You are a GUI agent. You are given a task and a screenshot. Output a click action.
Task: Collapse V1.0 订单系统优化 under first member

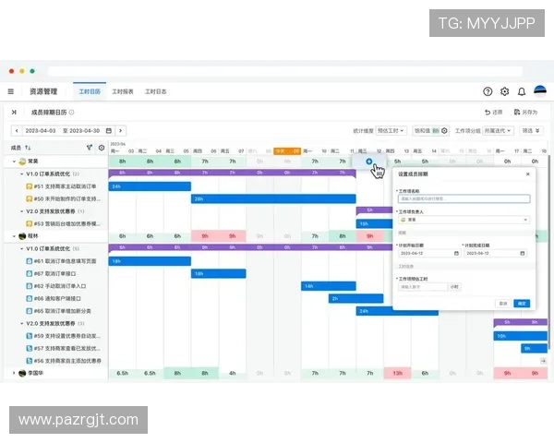pos(21,174)
